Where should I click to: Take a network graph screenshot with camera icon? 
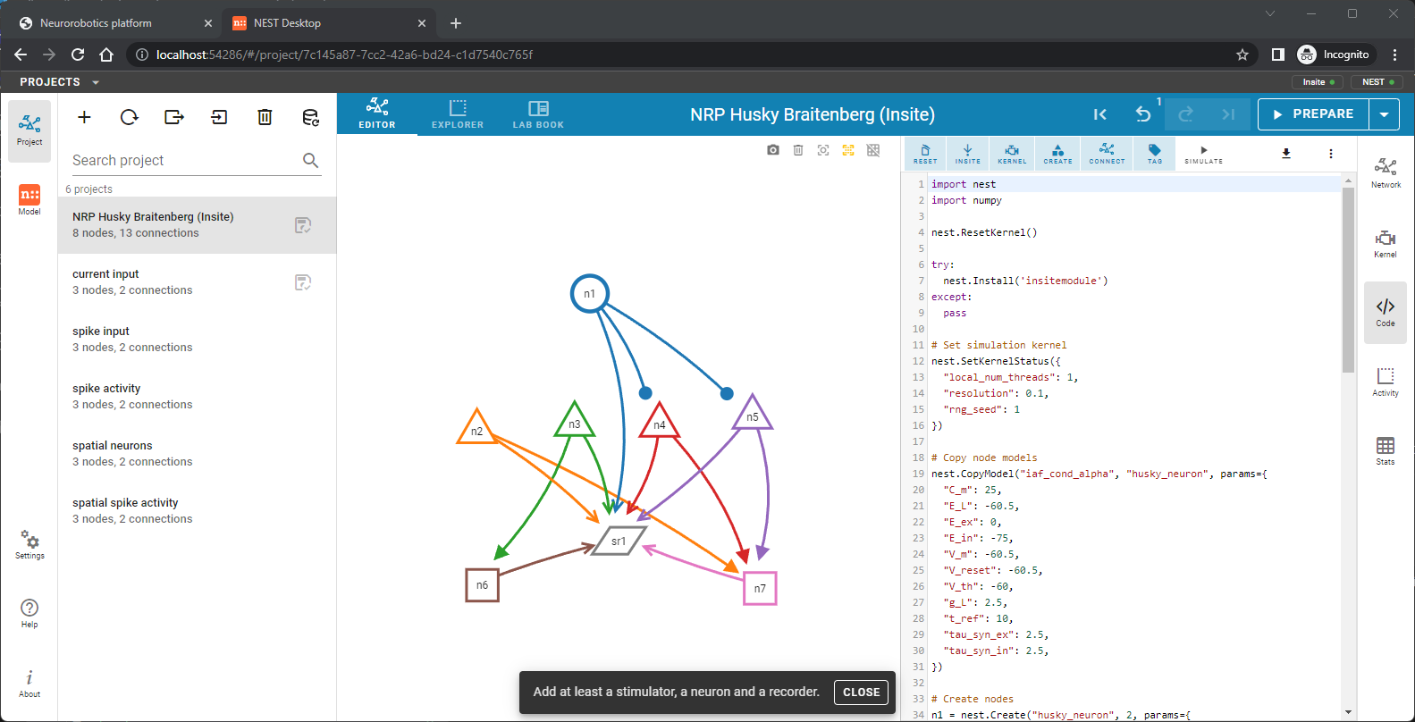[x=773, y=150]
